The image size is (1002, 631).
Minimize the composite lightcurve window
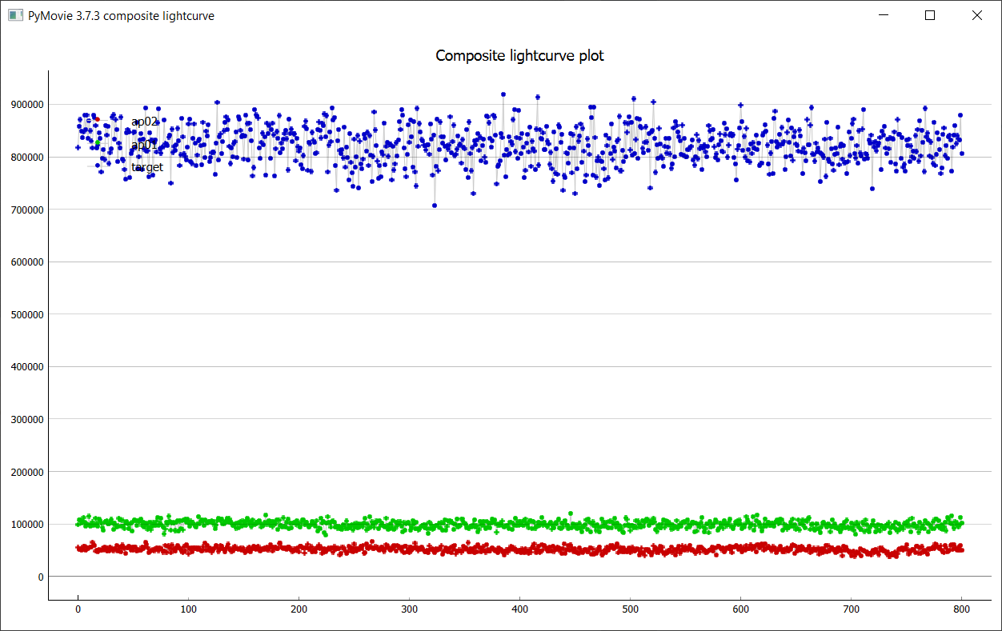(x=884, y=15)
